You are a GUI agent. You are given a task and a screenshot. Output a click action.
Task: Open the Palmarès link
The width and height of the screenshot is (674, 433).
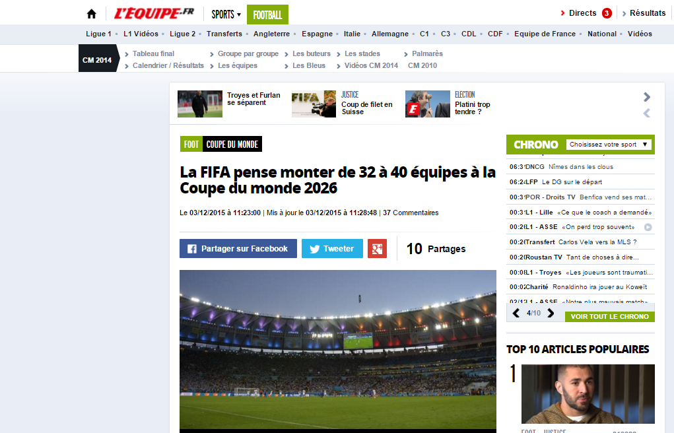pyautogui.click(x=427, y=53)
